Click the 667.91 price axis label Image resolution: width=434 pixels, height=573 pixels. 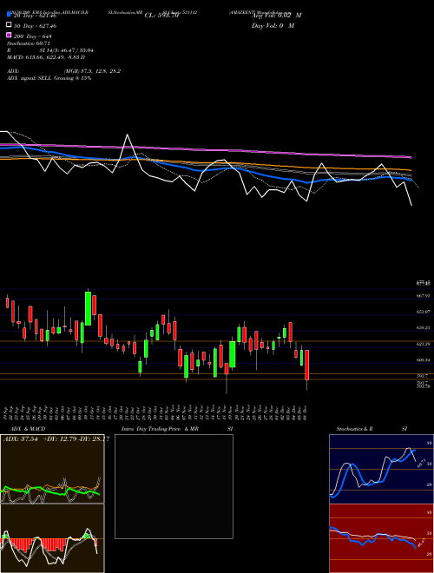(424, 296)
